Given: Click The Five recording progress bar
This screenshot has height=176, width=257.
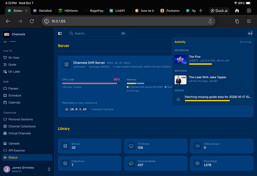Looking at the screenshot, I should pos(200,64).
